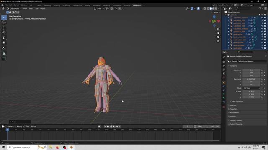This screenshot has width=268, height=150.
Task: Open rotation Mode XYZ Euler dropdown
Action: point(251,88)
